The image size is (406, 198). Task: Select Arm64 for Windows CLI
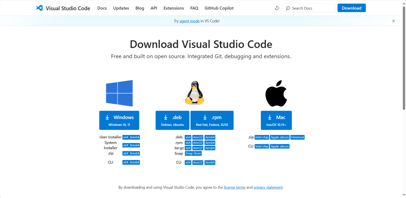[135, 162]
